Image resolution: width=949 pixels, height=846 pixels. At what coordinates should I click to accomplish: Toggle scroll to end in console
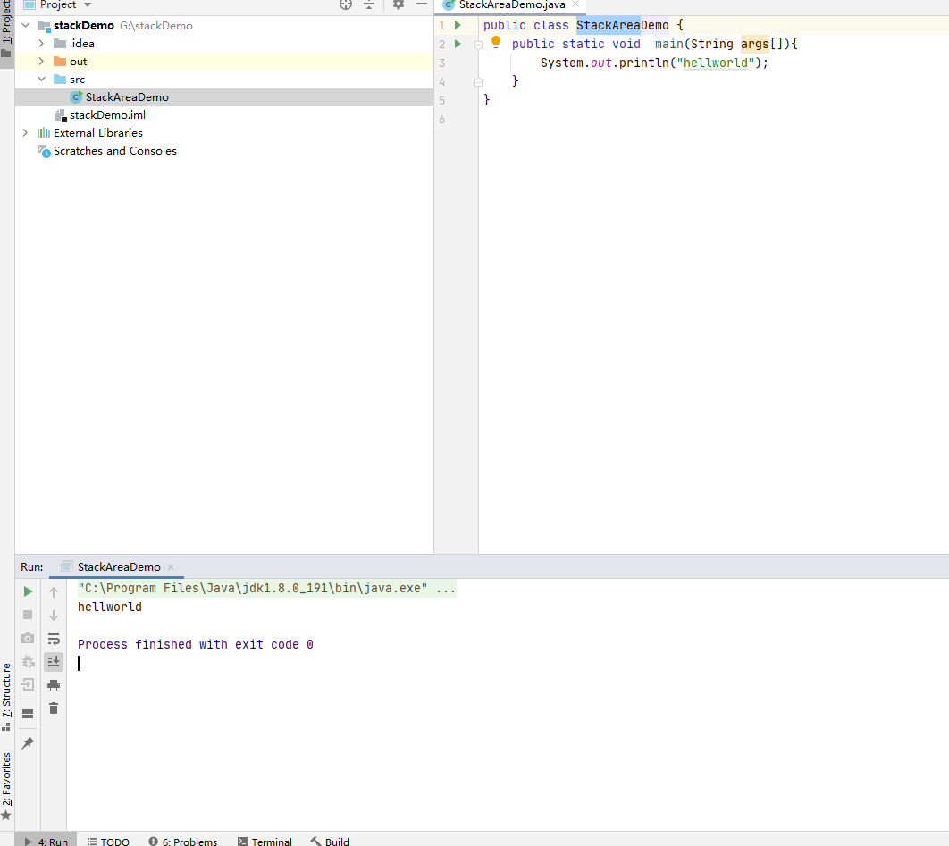pyautogui.click(x=54, y=661)
